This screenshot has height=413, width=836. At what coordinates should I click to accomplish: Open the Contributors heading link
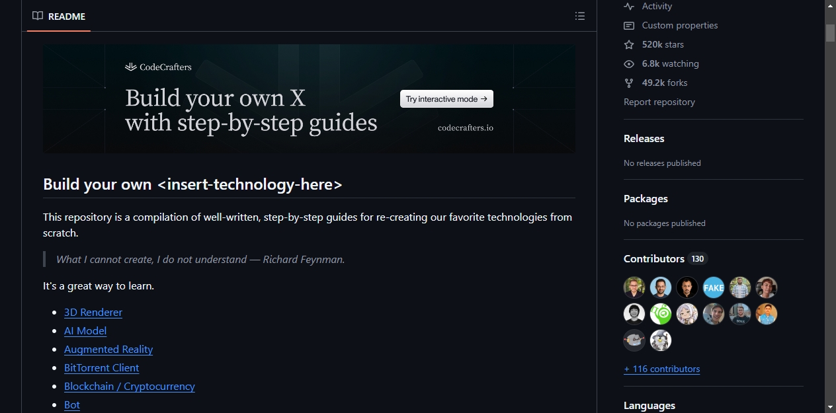[654, 258]
